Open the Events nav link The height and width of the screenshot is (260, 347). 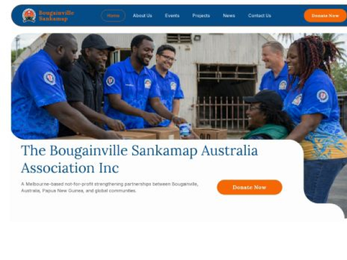(x=172, y=16)
